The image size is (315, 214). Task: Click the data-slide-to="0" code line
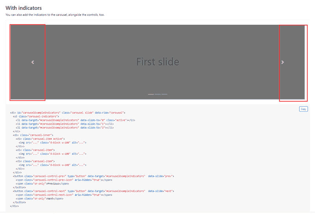coord(76,120)
